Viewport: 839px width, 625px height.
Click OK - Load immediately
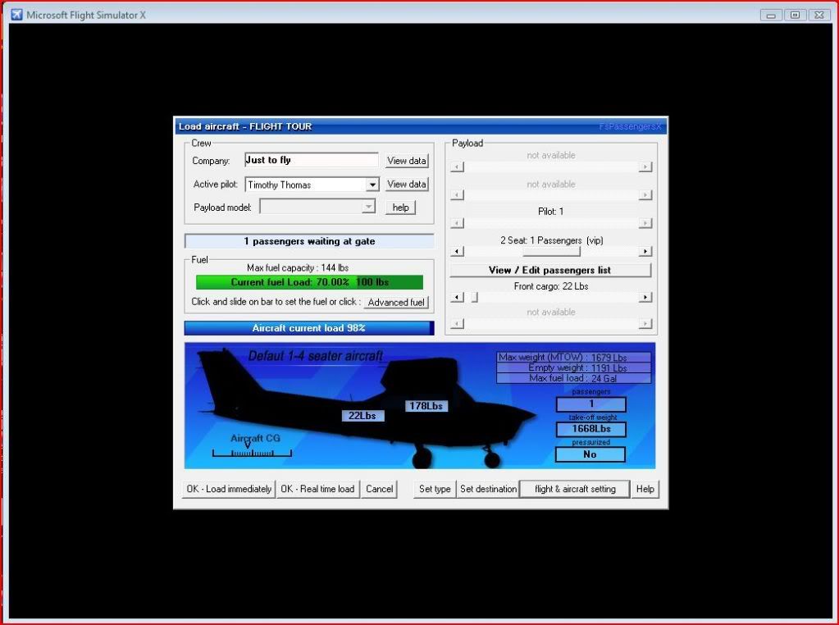click(229, 489)
